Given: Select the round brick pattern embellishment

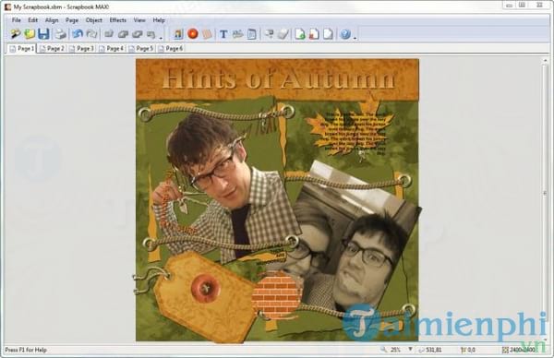Looking at the screenshot, I should click(x=277, y=296).
